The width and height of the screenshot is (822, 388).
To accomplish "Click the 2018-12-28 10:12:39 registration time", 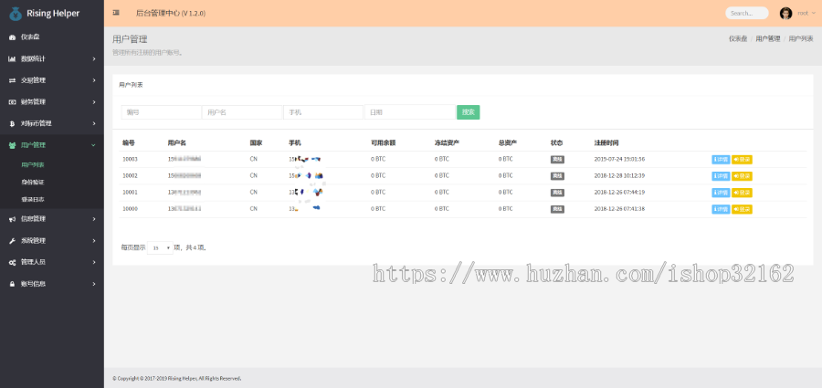I will tap(619, 175).
